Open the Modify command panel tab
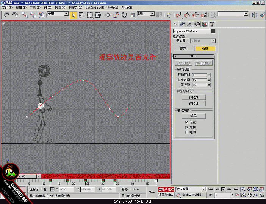The height and width of the screenshot is (204, 266). pyautogui.click(x=182, y=24)
